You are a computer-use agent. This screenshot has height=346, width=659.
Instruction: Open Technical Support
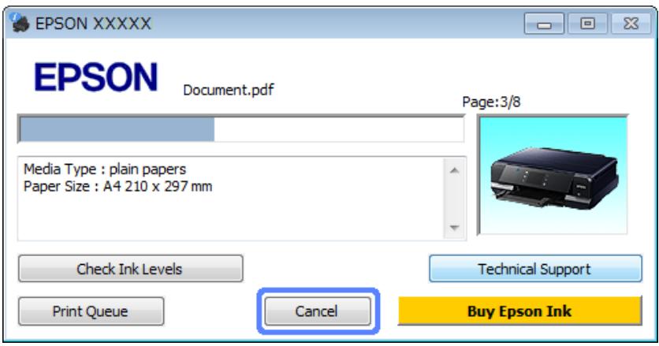tap(534, 269)
